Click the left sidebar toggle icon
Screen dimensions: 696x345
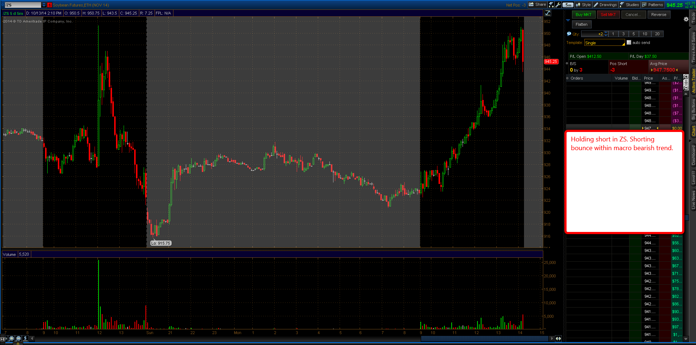(x=3, y=339)
